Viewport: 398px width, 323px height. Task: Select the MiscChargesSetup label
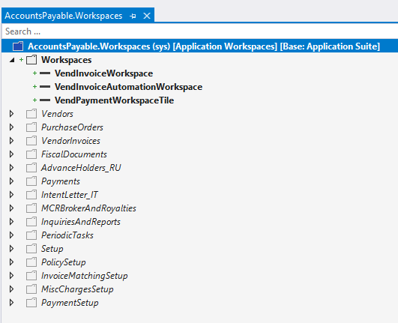click(x=77, y=289)
